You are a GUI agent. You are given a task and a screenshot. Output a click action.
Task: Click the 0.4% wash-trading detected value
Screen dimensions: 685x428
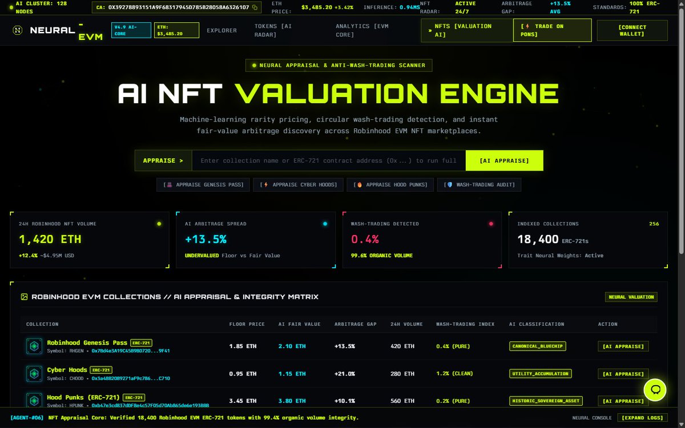point(365,239)
